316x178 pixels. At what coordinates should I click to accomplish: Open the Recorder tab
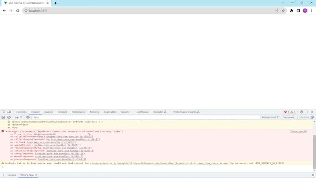click(x=160, y=112)
